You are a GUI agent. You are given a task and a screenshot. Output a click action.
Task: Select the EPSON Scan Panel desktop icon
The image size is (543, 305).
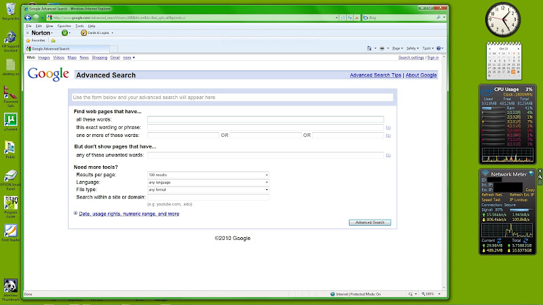pyautogui.click(x=10, y=180)
